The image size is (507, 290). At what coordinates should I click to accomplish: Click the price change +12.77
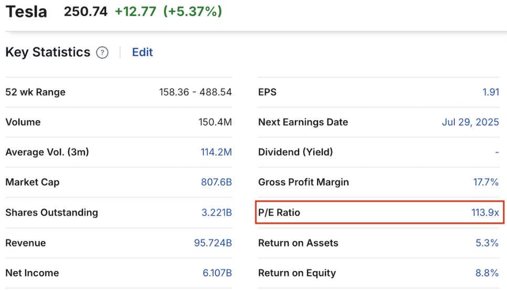pyautogui.click(x=135, y=12)
